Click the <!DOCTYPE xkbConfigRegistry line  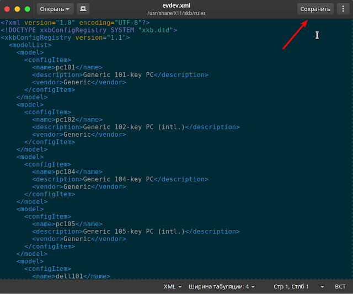tap(89, 30)
